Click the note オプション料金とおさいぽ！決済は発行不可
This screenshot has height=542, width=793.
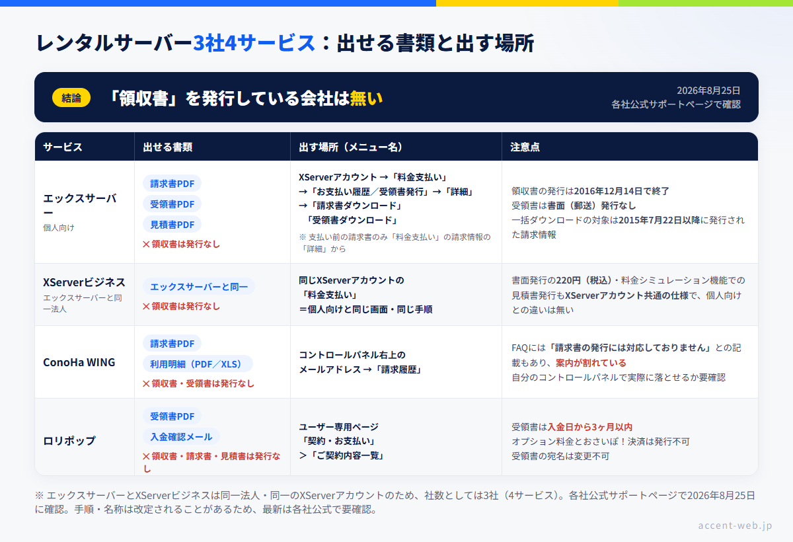pyautogui.click(x=601, y=442)
